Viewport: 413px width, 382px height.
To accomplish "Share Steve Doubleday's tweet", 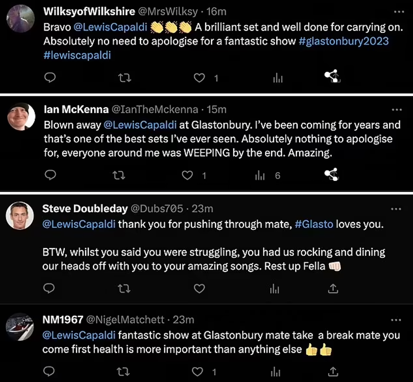I will coord(333,289).
